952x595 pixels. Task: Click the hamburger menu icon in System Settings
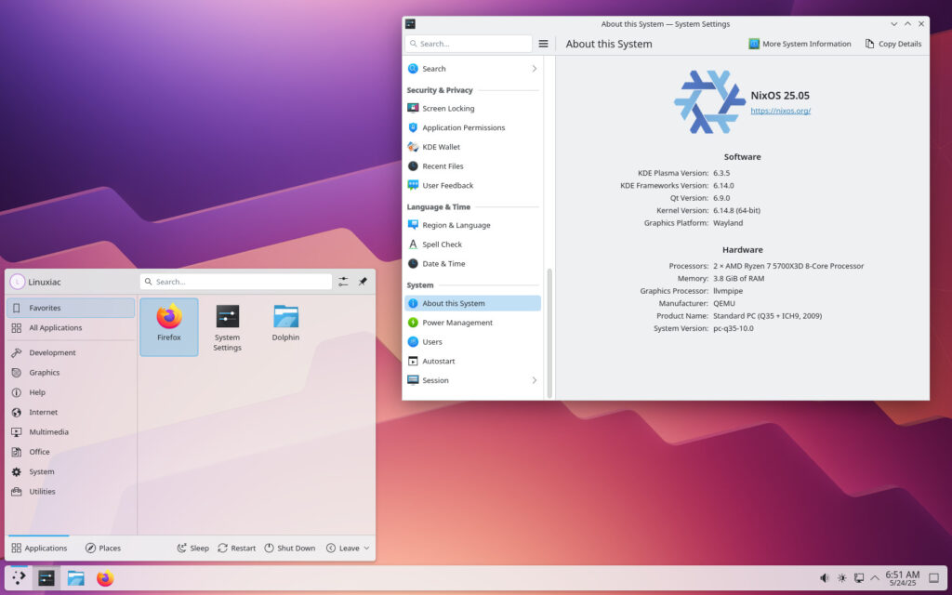(x=544, y=44)
